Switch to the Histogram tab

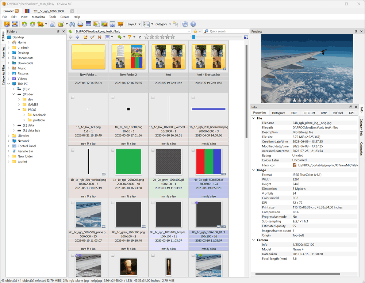coord(278,113)
